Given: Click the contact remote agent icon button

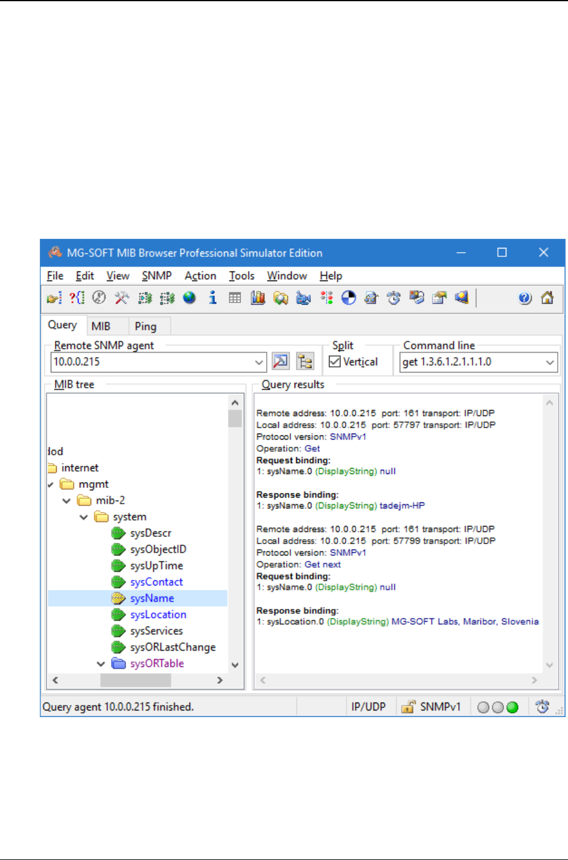Looking at the screenshot, I should [281, 361].
